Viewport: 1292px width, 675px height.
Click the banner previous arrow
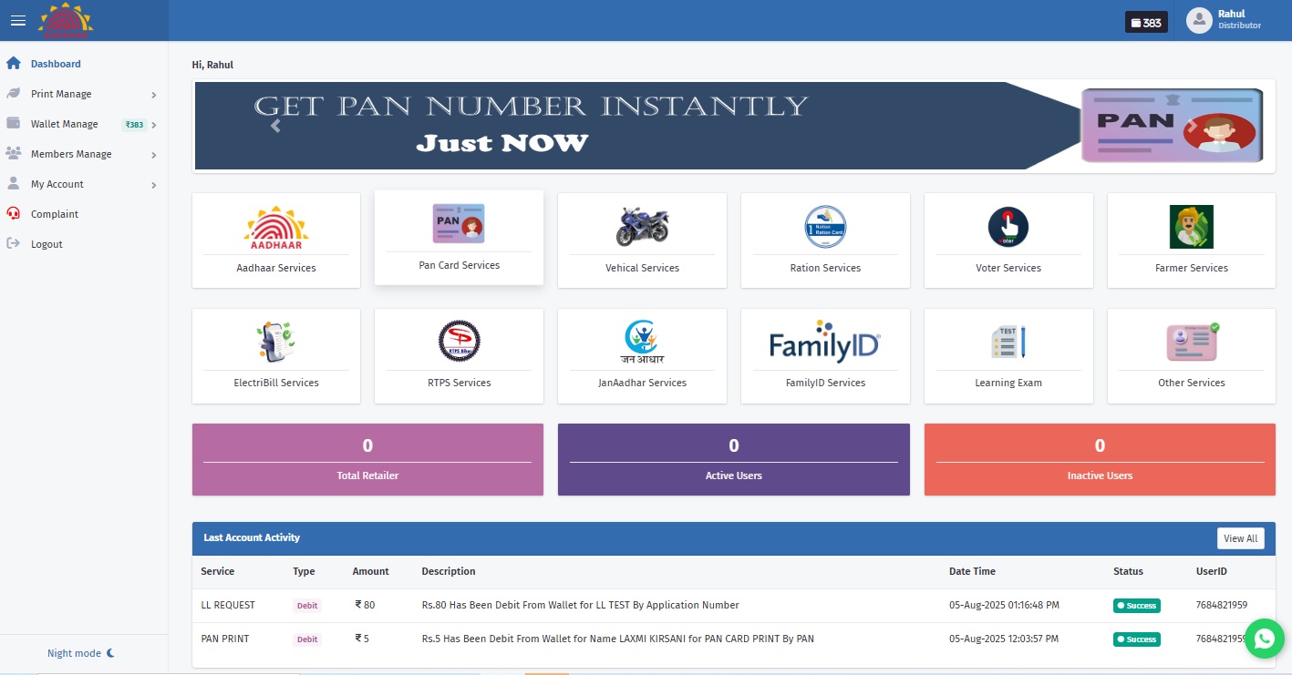click(x=274, y=126)
